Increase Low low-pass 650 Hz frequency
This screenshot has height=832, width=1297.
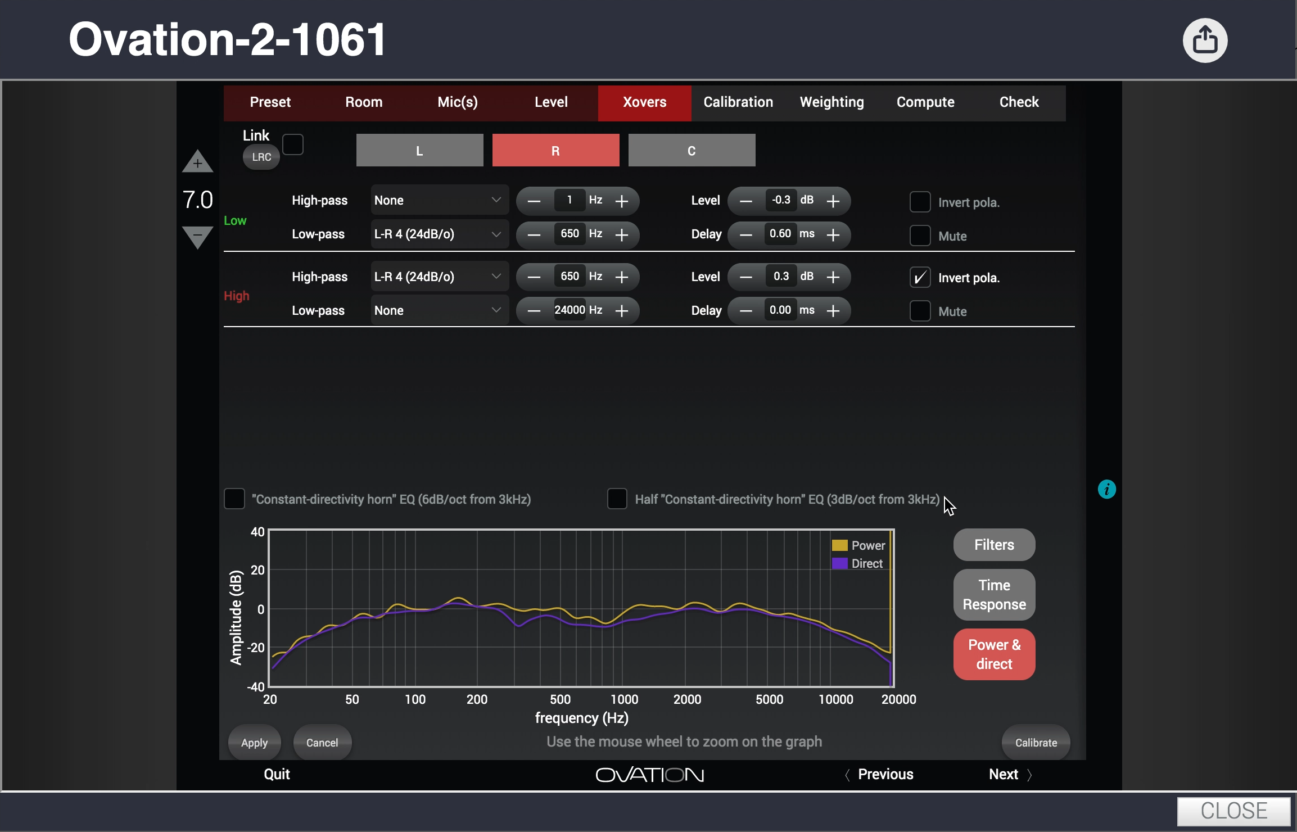[x=622, y=234]
